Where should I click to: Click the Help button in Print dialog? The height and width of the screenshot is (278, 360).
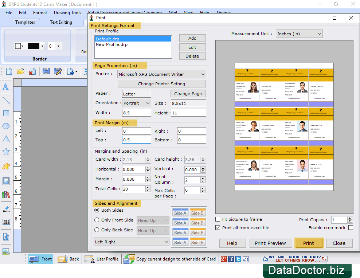[x=232, y=243]
